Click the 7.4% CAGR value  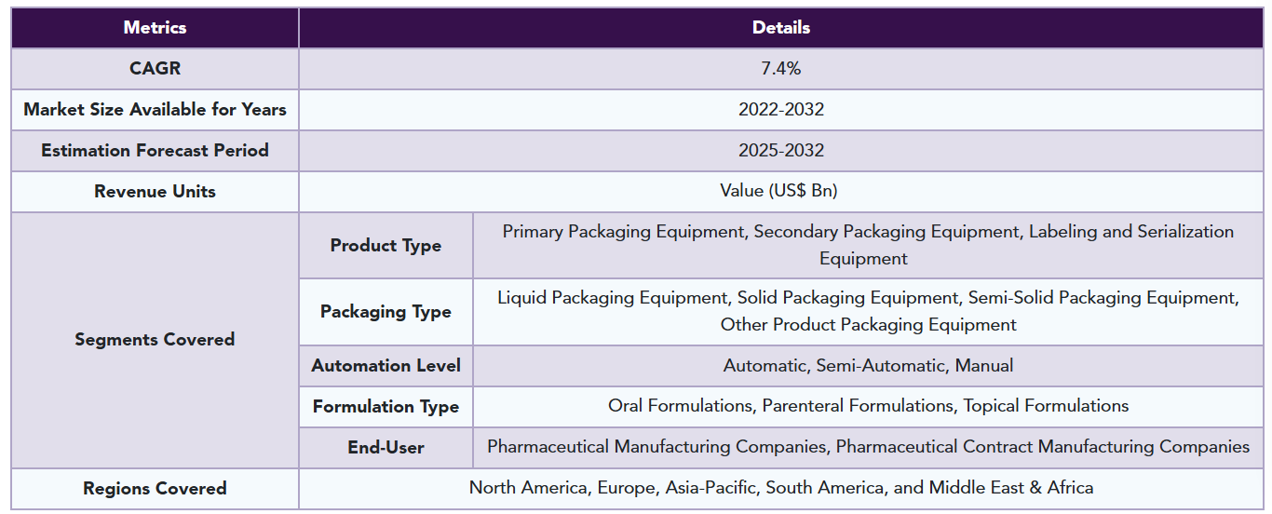pyautogui.click(x=780, y=69)
